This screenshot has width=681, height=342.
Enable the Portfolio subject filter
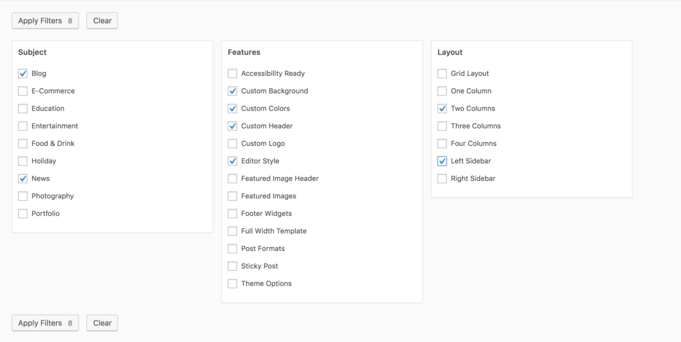point(23,213)
